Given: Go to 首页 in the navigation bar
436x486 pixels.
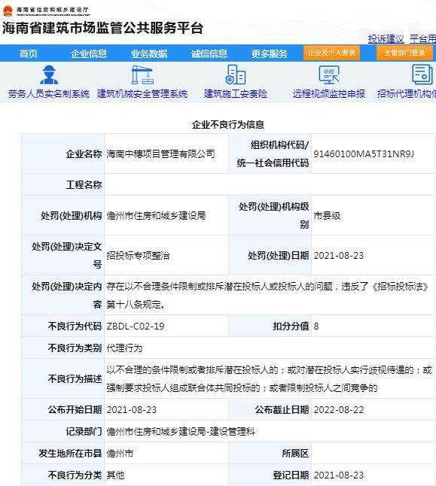Looking at the screenshot, I should click(29, 53).
